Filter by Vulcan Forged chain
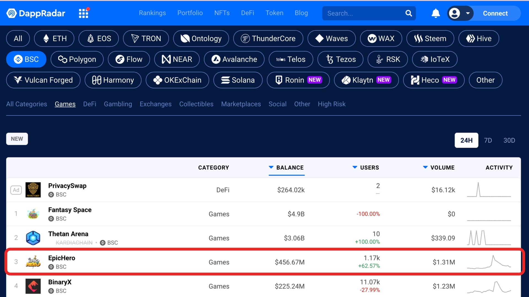 (43, 80)
